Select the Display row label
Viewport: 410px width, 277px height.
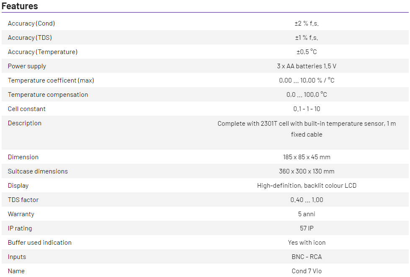pos(18,186)
